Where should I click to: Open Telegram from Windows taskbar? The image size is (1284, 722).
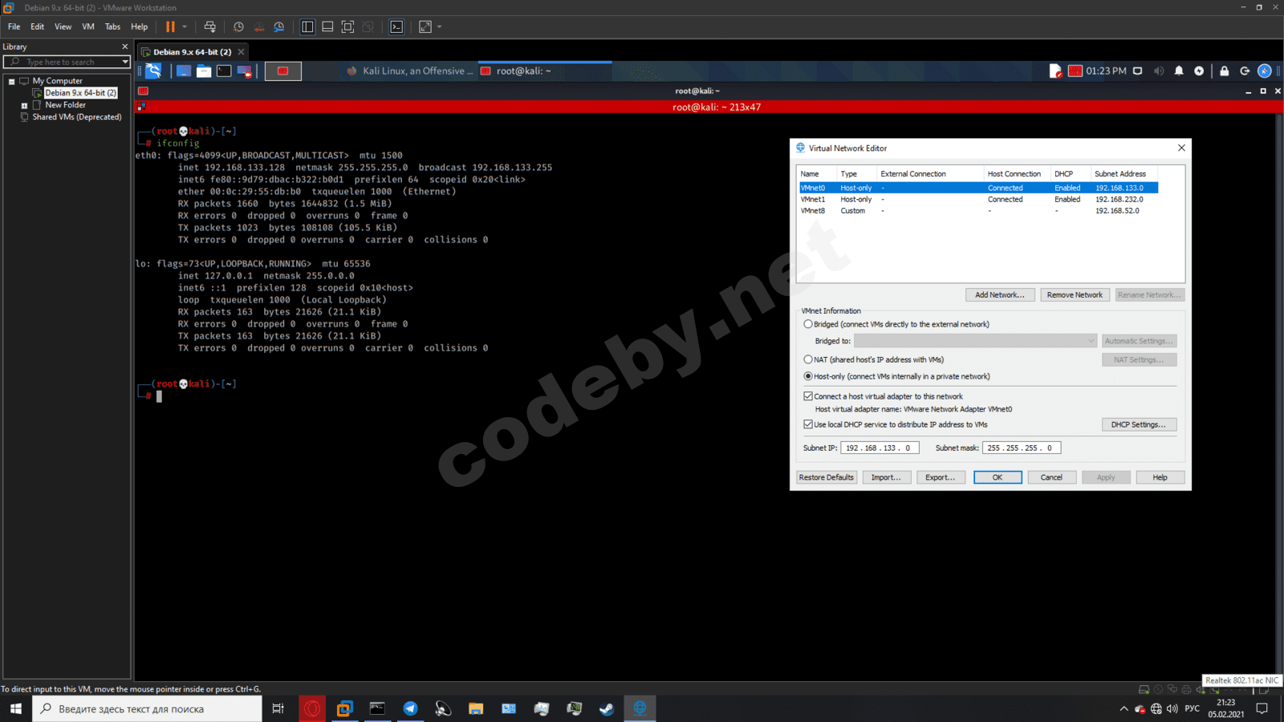click(410, 708)
